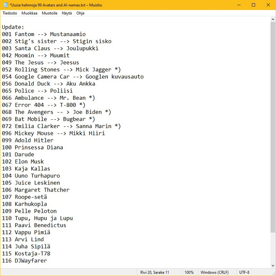Click the 100% zoom status entry

[189, 272]
